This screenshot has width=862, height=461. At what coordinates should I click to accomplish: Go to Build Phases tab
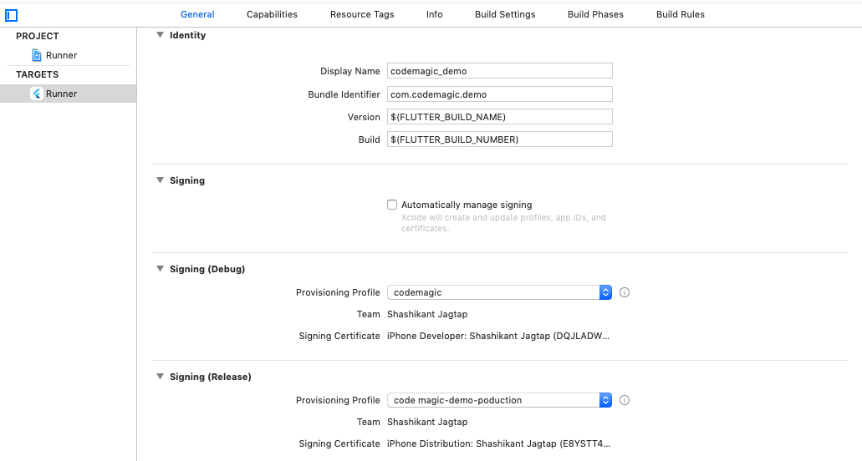point(595,14)
